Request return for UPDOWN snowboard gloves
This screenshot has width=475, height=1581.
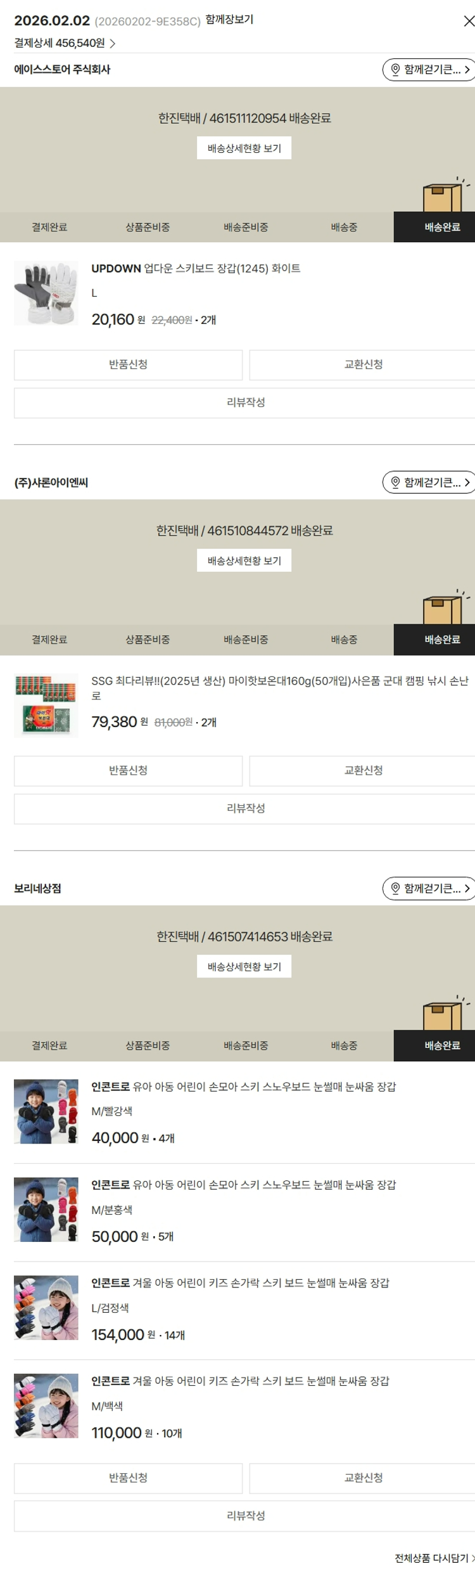pyautogui.click(x=128, y=365)
